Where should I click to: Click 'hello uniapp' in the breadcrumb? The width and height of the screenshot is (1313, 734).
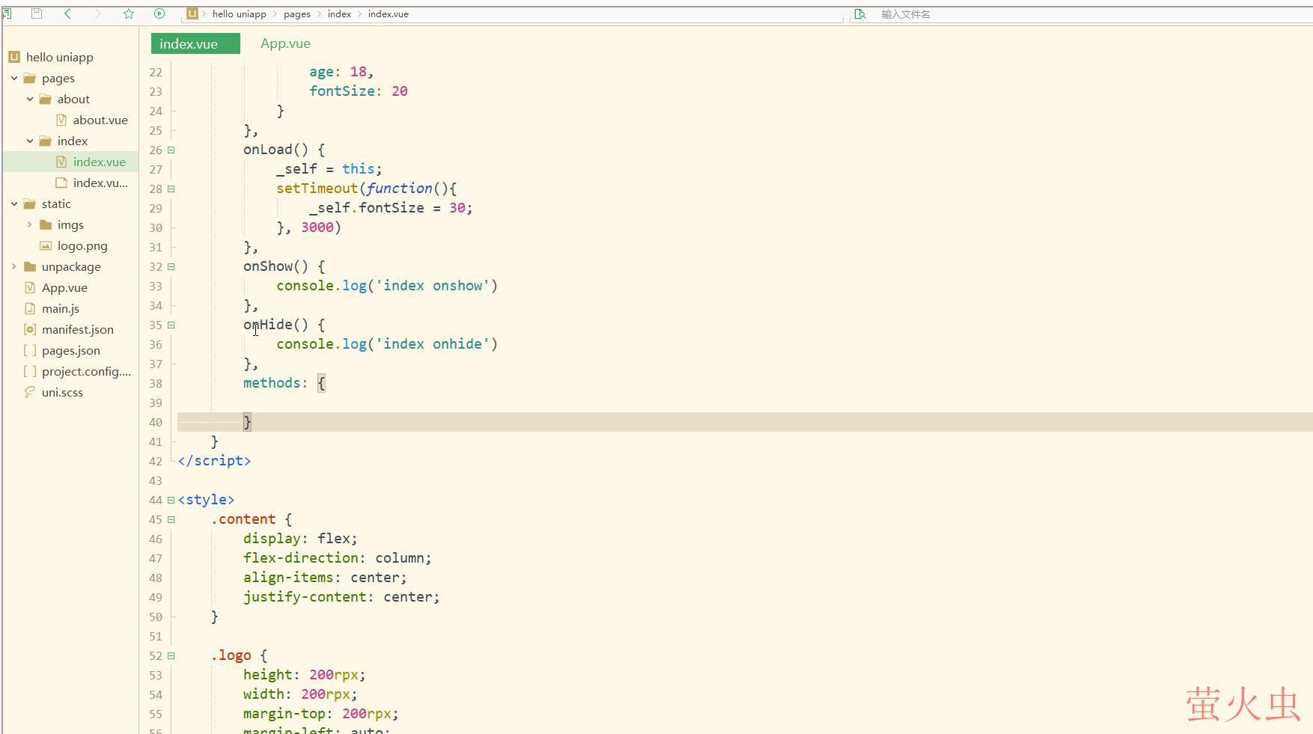coord(239,14)
